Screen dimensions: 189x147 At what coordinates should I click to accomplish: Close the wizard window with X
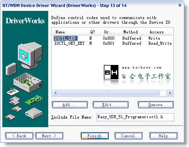pos(180,5)
